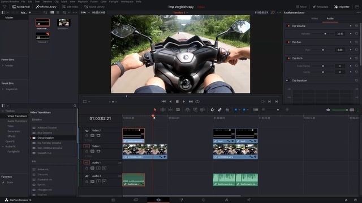This screenshot has height=203, width=362.
Task: Mute the Audio 1 track
Action: (x=104, y=168)
